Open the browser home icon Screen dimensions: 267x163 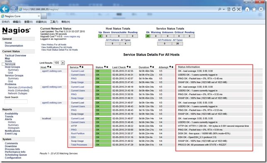coord(247,9)
